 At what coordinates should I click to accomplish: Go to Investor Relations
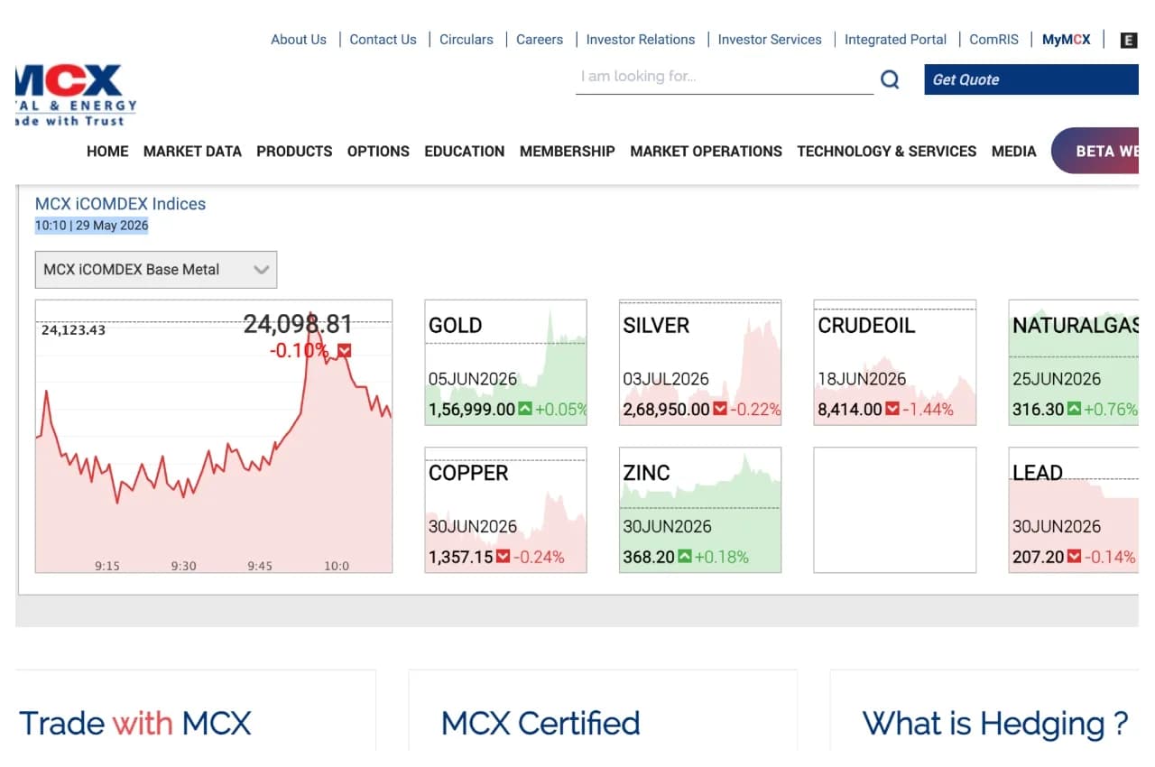[641, 40]
